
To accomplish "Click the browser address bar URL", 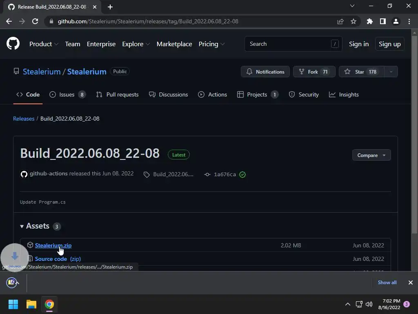I will pos(148,21).
